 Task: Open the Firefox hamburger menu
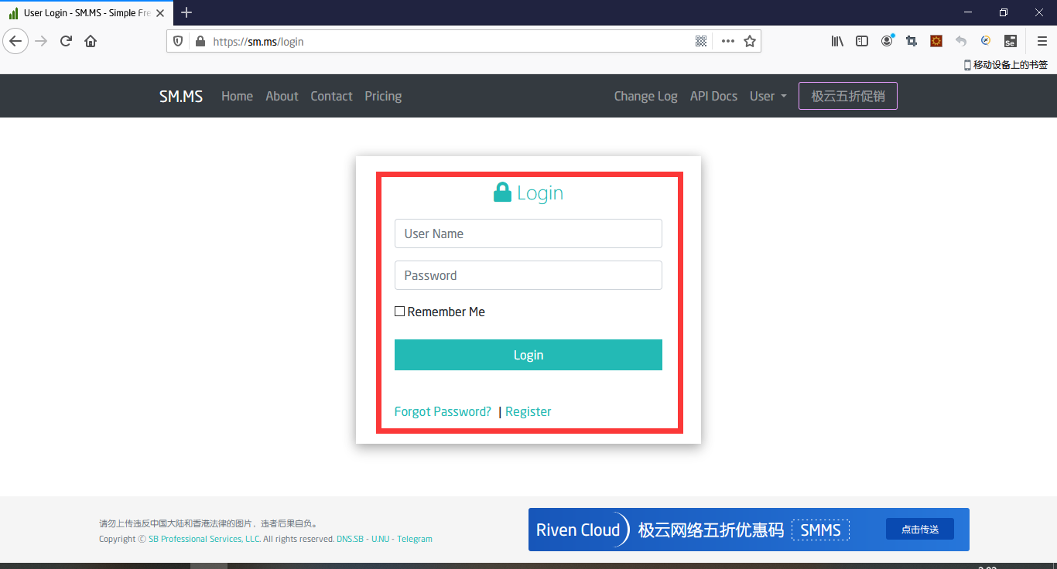click(1042, 42)
